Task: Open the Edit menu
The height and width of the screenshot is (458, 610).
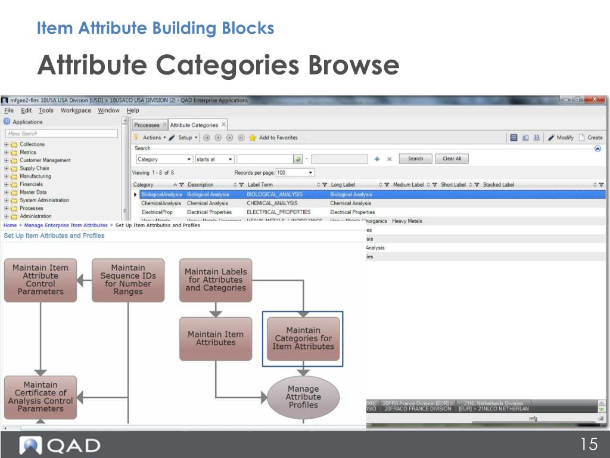Action: point(26,110)
